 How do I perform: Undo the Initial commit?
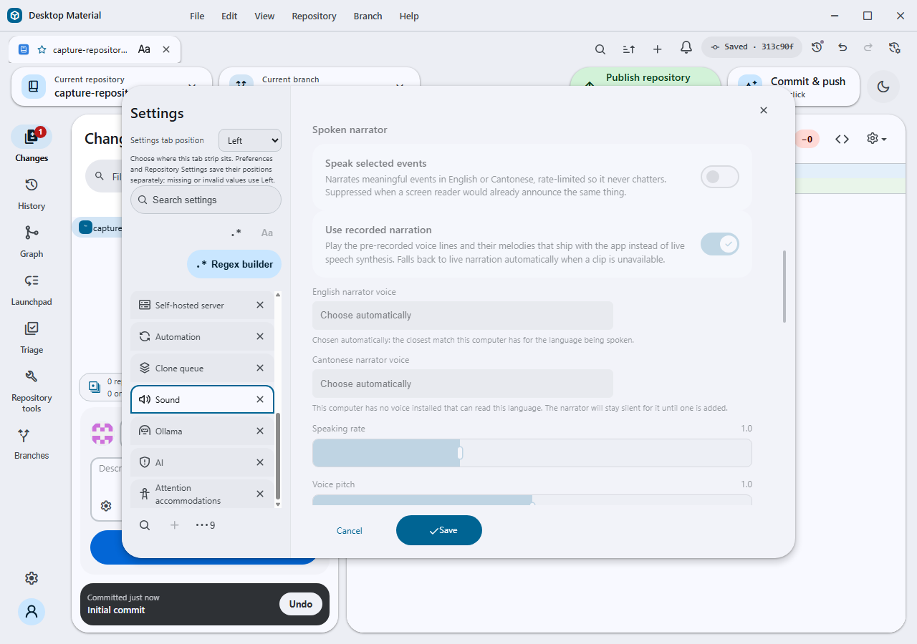[x=301, y=604]
